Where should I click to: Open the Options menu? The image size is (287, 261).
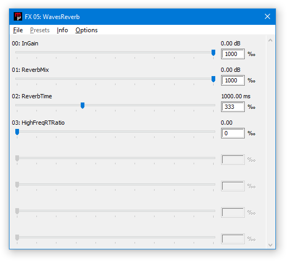(87, 30)
